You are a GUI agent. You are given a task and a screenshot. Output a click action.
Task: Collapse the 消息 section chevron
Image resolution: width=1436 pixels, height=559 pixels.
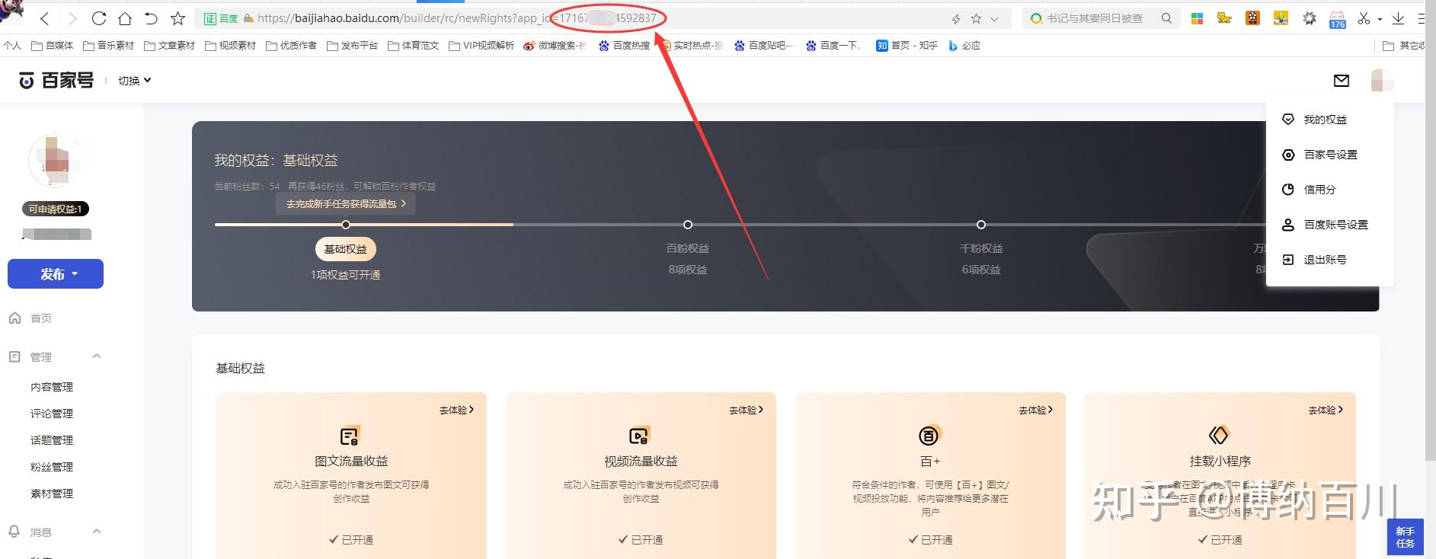pos(97,532)
